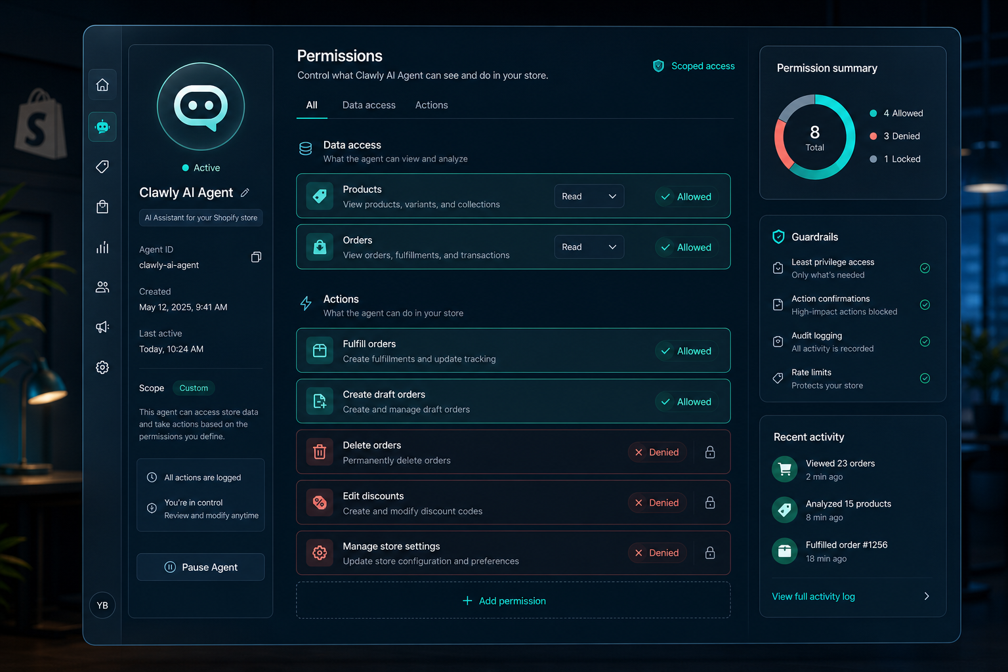Open the Orders Read access dropdown
This screenshot has width=1008, height=672.
(x=589, y=247)
